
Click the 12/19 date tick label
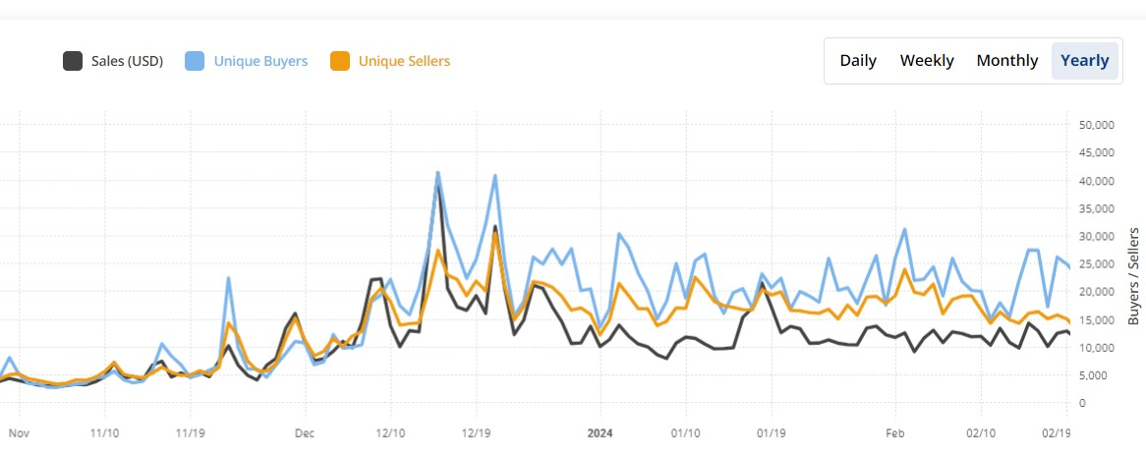click(x=476, y=432)
